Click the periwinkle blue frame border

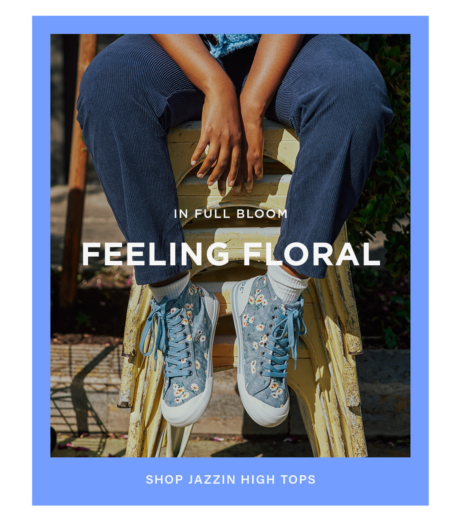tap(41, 257)
